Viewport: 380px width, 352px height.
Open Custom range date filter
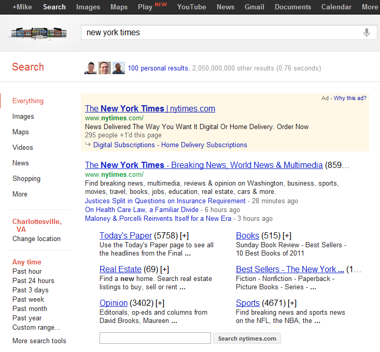pos(36,328)
